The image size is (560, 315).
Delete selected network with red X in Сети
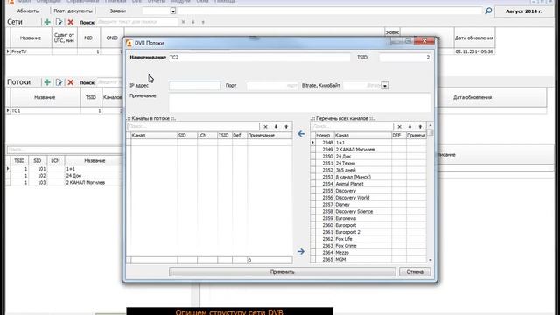tap(71, 22)
